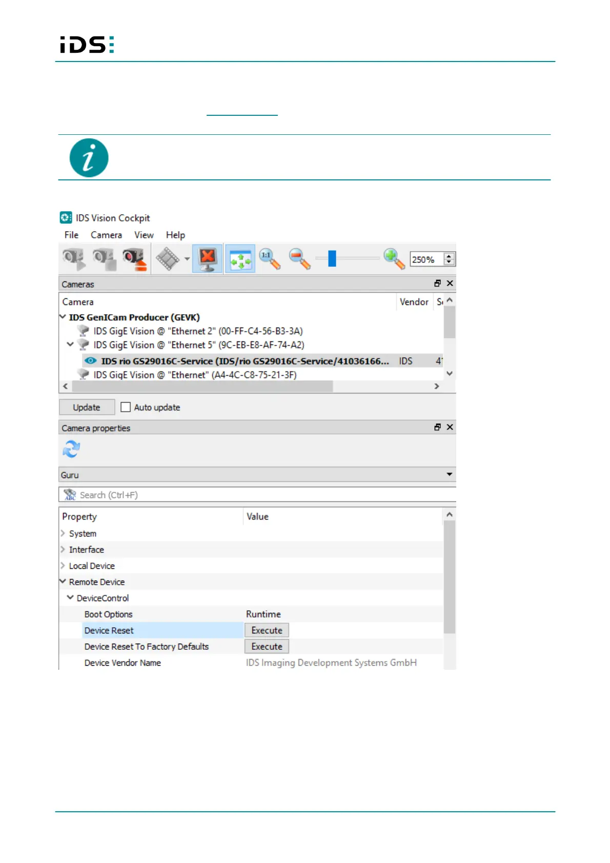
Task: Click the Cameras list scroll left arrow
Action: (65, 386)
